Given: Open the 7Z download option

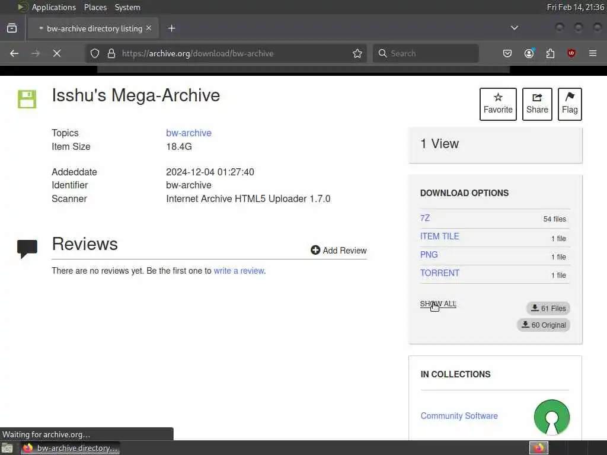Looking at the screenshot, I should [x=425, y=218].
